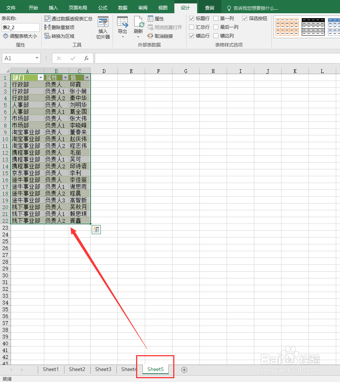Select cell containing 谢思雨
Screen dimensions: 340x382
[x=80, y=186]
